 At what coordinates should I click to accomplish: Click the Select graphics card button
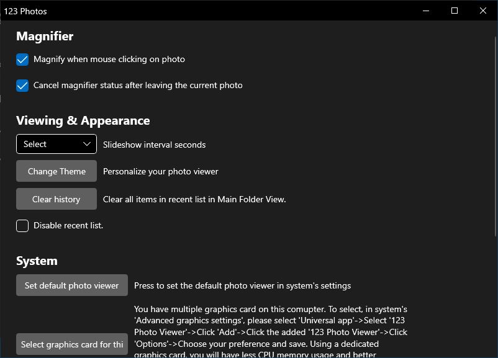coord(72,344)
